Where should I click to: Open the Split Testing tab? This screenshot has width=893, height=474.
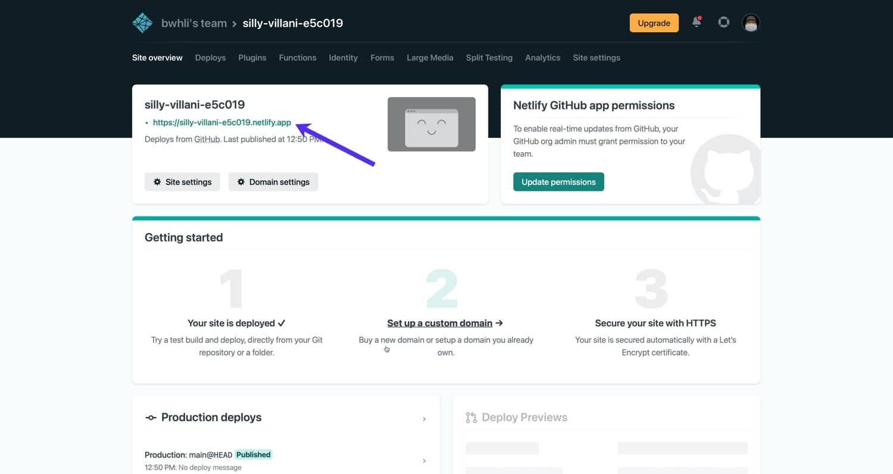489,58
